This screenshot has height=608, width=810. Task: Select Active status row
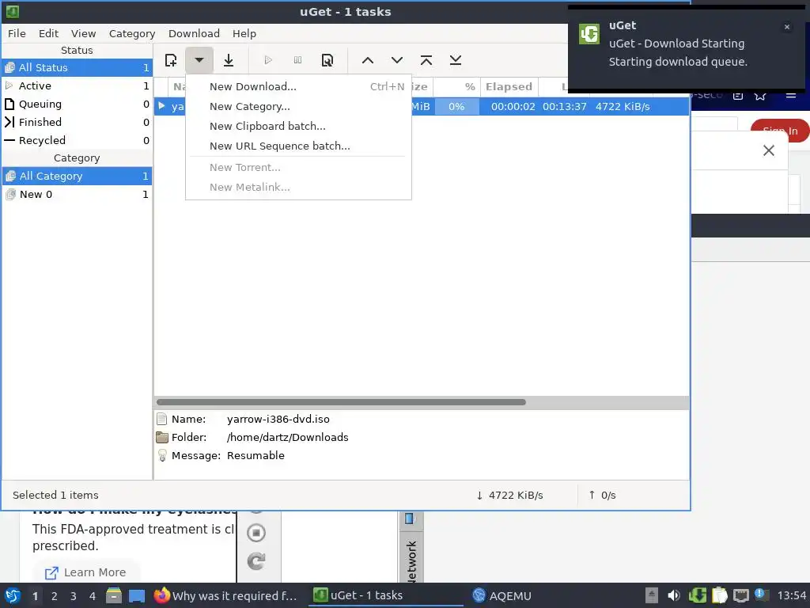(77, 85)
